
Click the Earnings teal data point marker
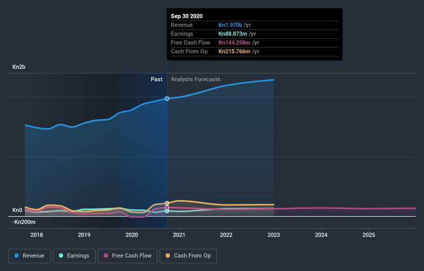click(167, 211)
